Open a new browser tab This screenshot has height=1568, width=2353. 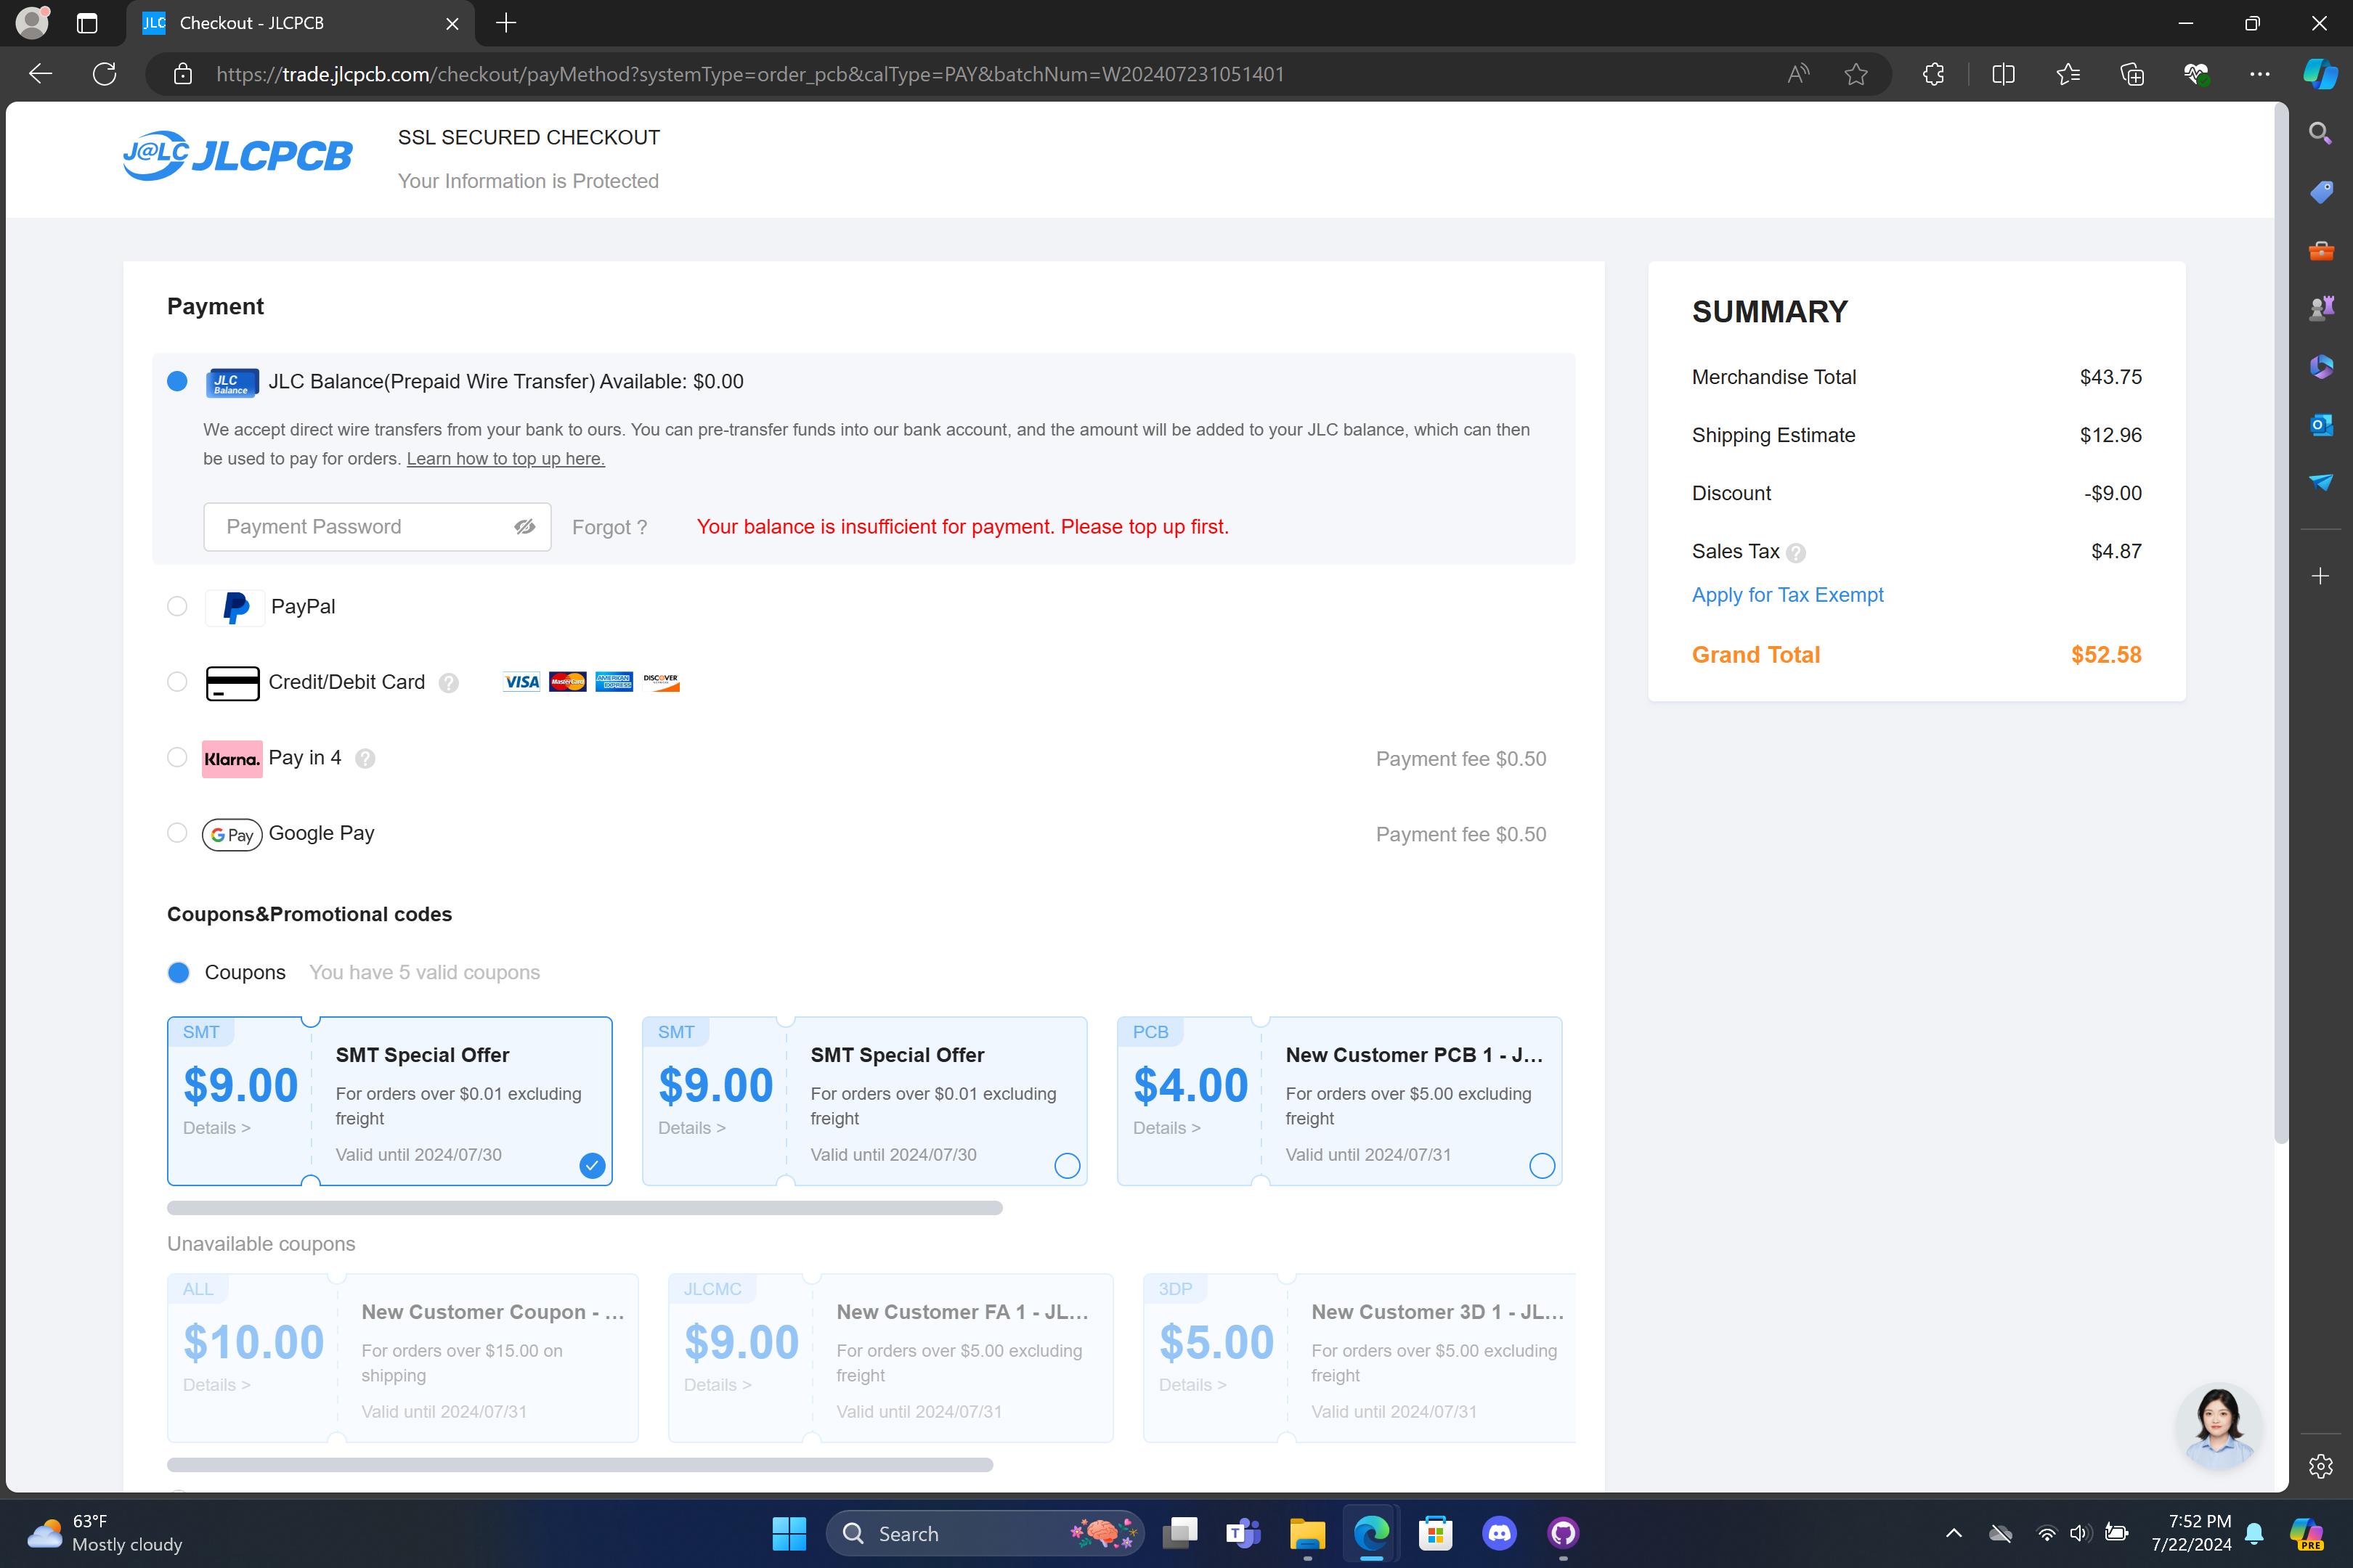[506, 23]
